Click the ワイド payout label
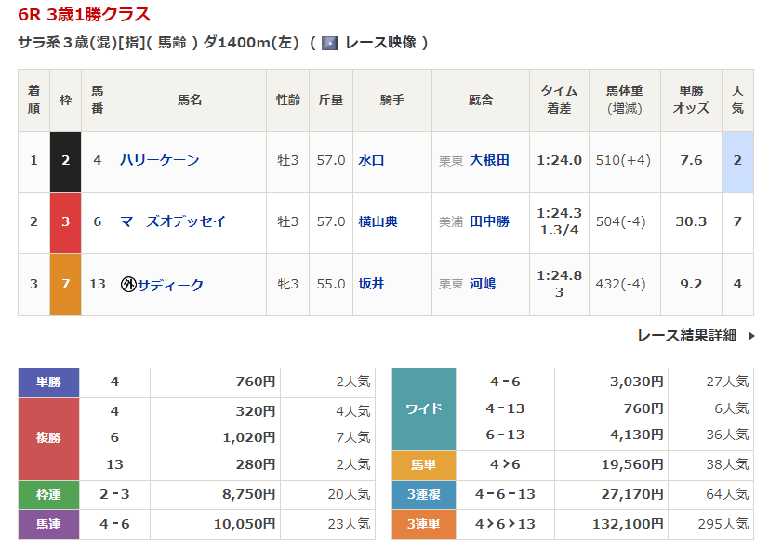 (423, 408)
